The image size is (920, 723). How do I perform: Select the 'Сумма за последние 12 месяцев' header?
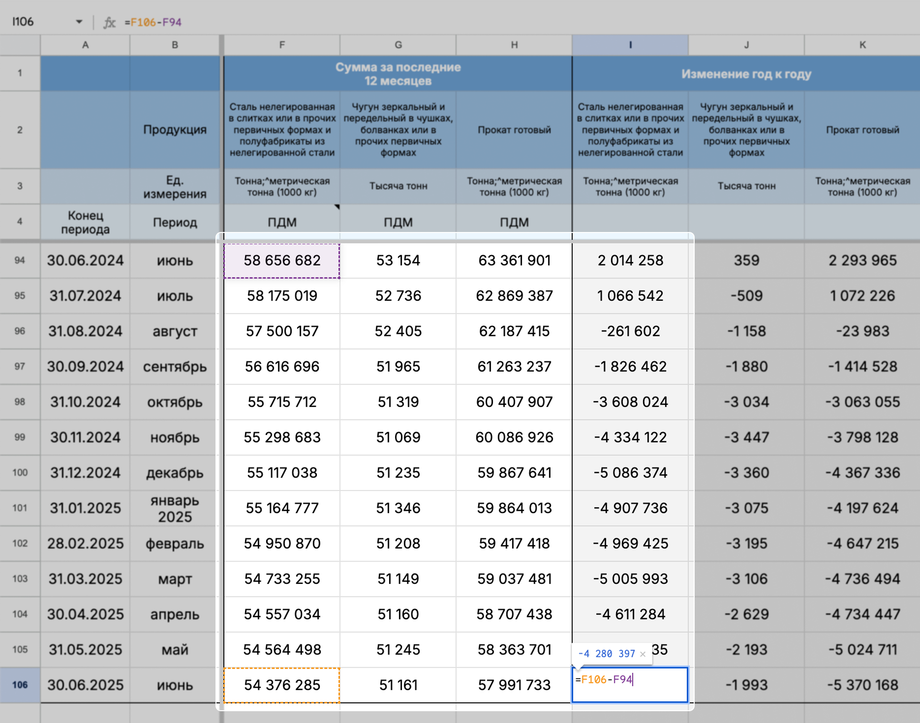(x=398, y=74)
